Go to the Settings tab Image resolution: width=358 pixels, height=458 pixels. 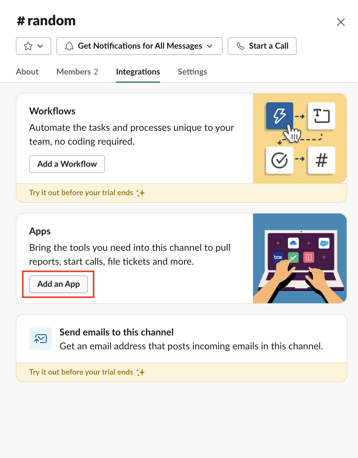[192, 72]
